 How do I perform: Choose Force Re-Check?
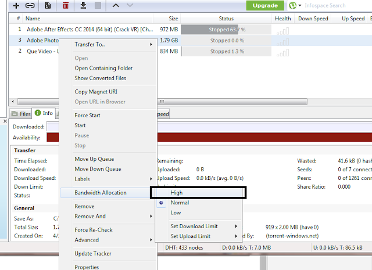[x=94, y=230]
